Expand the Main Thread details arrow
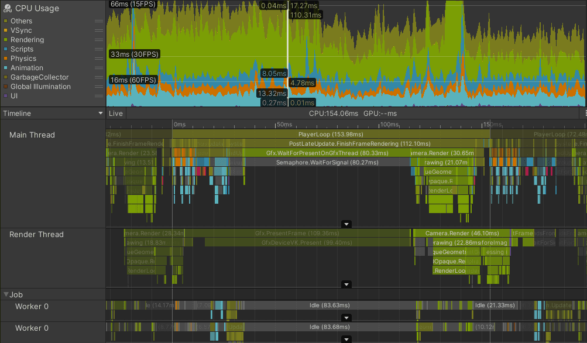The width and height of the screenshot is (587, 343). coord(346,224)
